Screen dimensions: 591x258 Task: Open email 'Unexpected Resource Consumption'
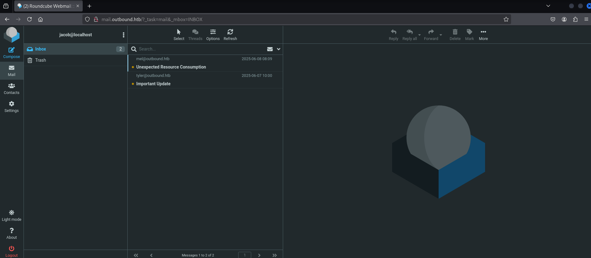point(171,67)
